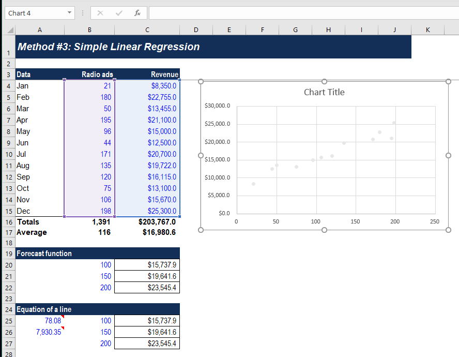
Task: Select the Revenue header cell
Action: click(x=147, y=75)
